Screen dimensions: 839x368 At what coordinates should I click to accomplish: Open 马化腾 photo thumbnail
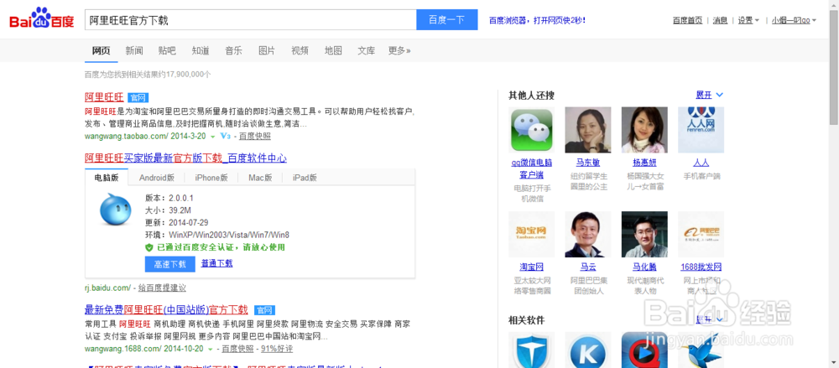pyautogui.click(x=644, y=234)
